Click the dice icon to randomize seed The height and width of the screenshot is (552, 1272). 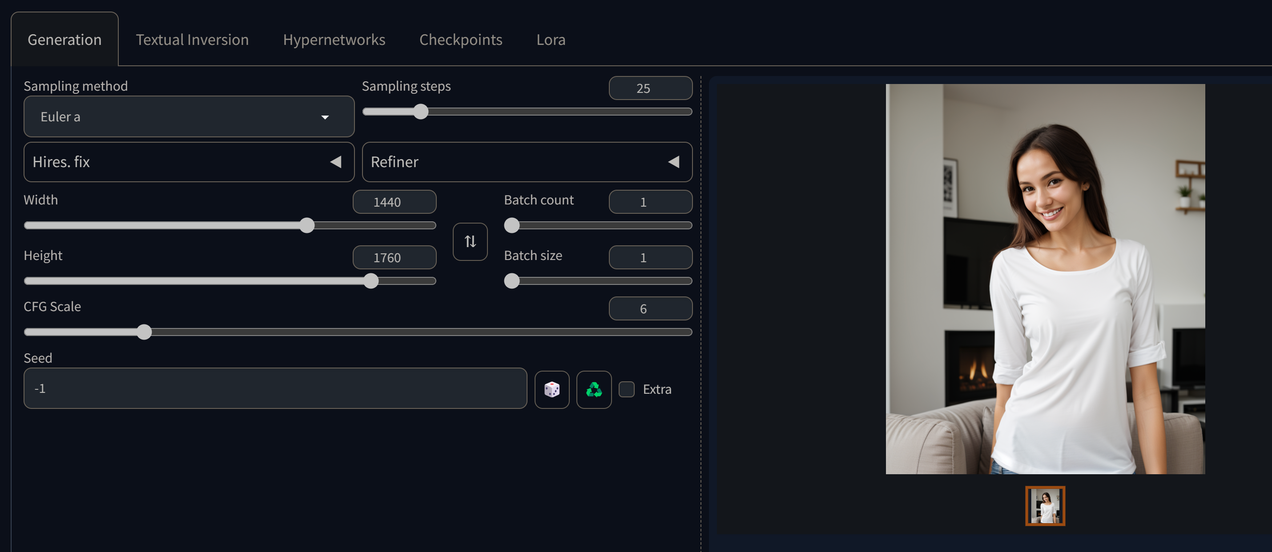551,389
